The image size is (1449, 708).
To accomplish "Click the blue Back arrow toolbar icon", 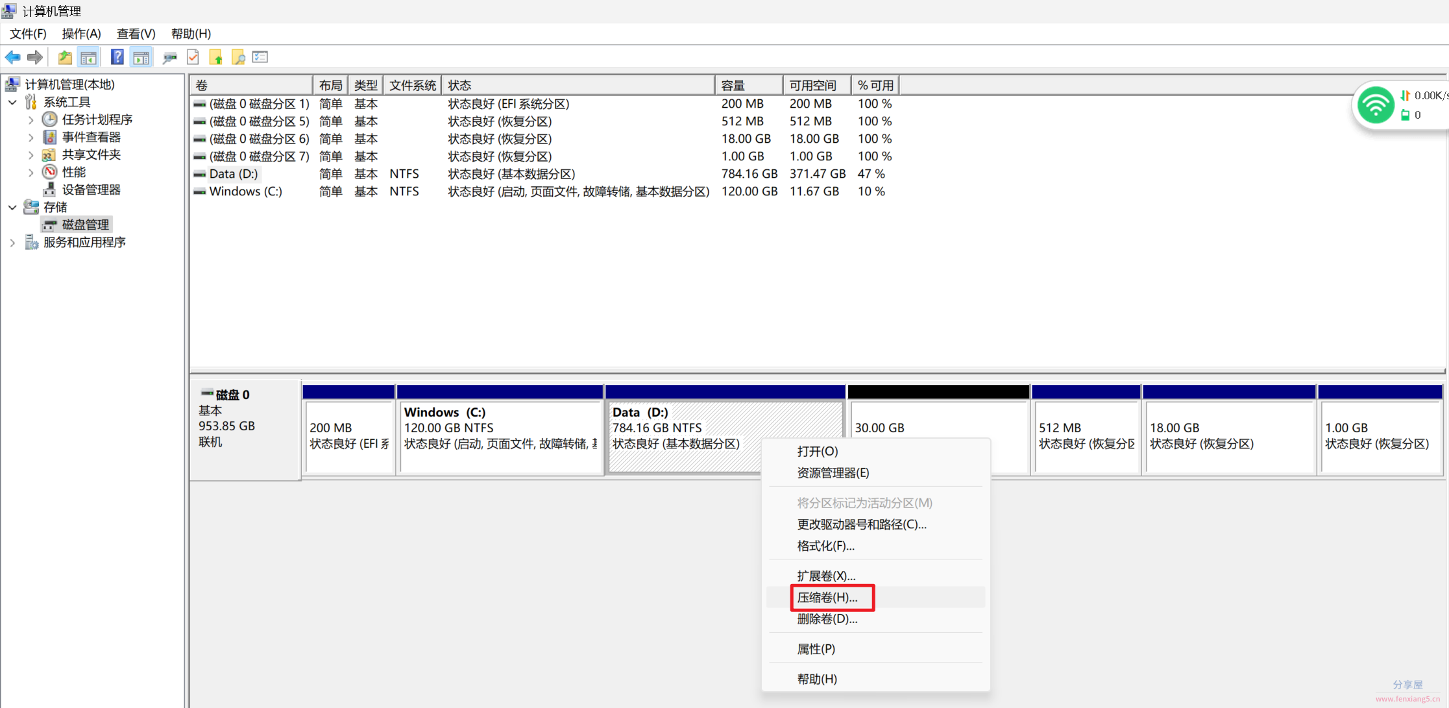I will point(12,57).
